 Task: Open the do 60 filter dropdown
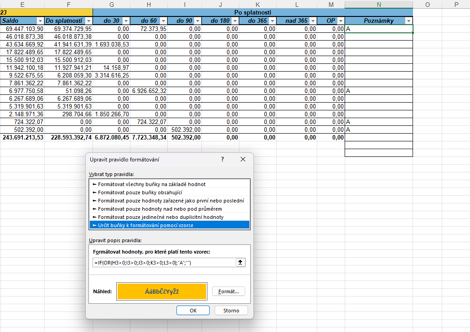coord(163,21)
